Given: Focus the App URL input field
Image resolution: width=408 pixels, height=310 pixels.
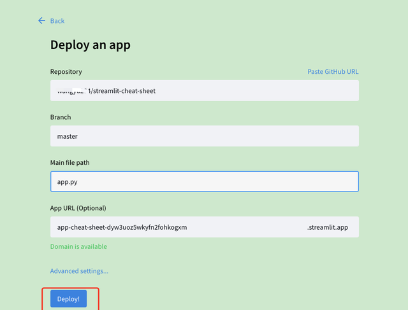Looking at the screenshot, I should pyautogui.click(x=172, y=227).
